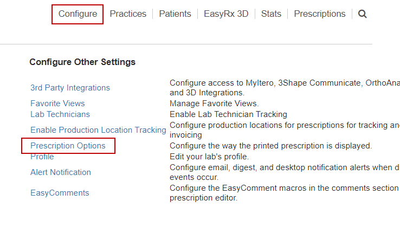Open the Configure menu
The width and height of the screenshot is (400, 233).
click(78, 14)
